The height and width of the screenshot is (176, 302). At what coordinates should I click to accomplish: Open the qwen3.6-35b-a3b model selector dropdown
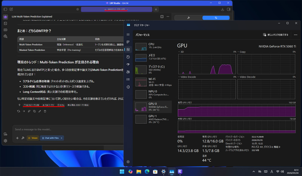117,9
